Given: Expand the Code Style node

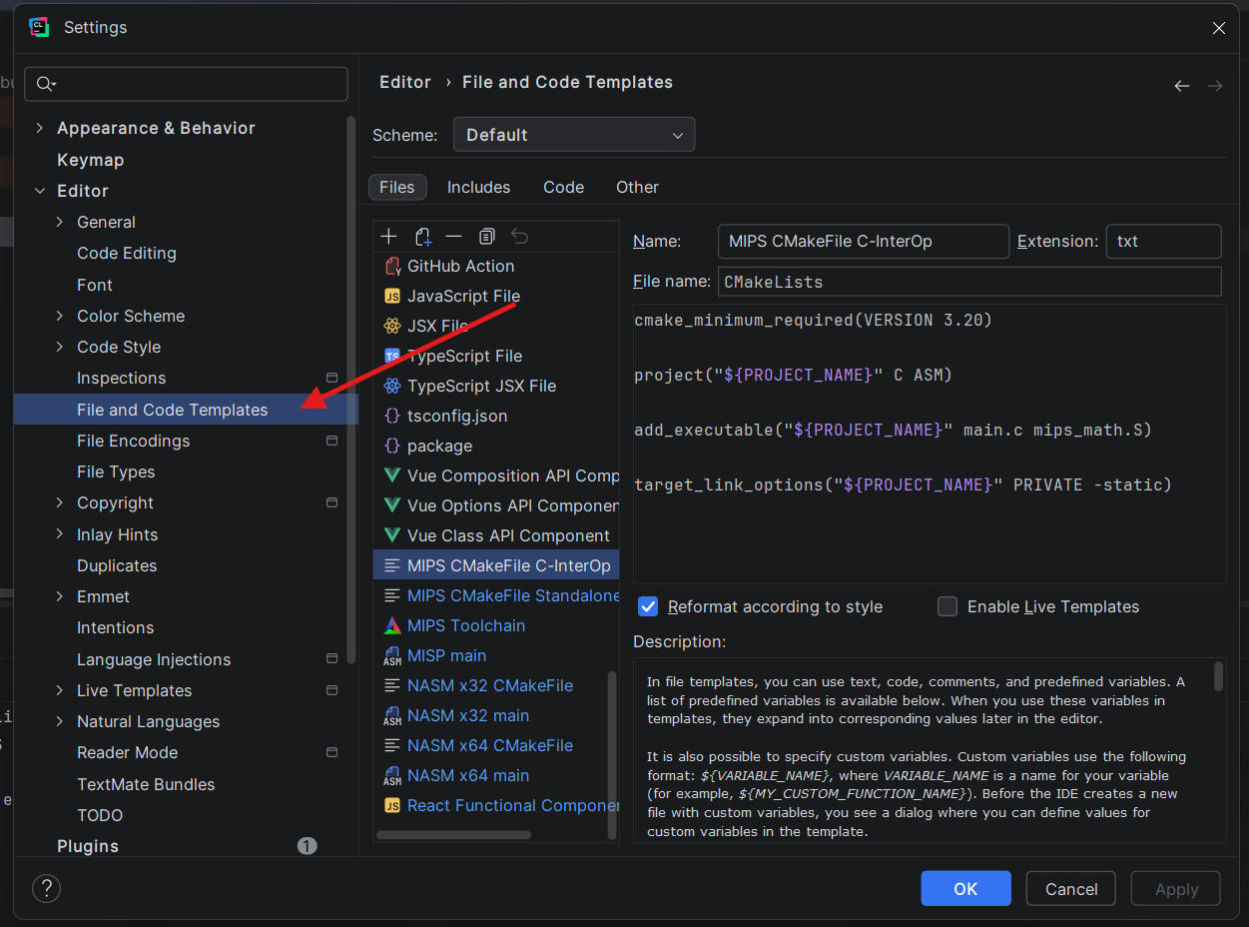Looking at the screenshot, I should (60, 347).
